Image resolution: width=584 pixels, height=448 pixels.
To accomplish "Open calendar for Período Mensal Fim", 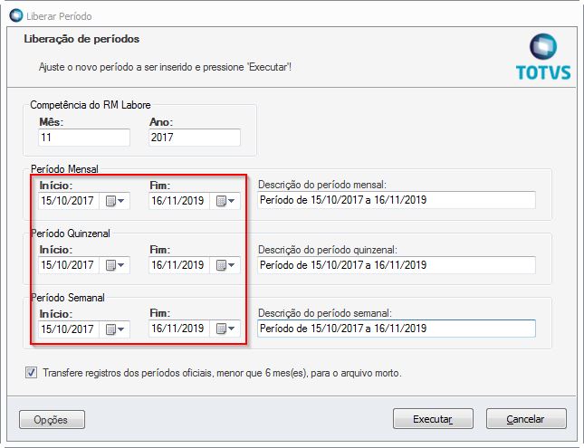I will [x=225, y=201].
